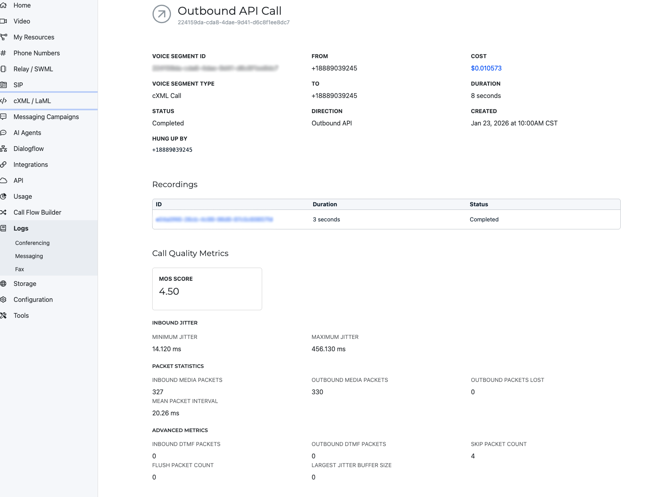Click the AI Agents chat bubble icon

tap(4, 133)
